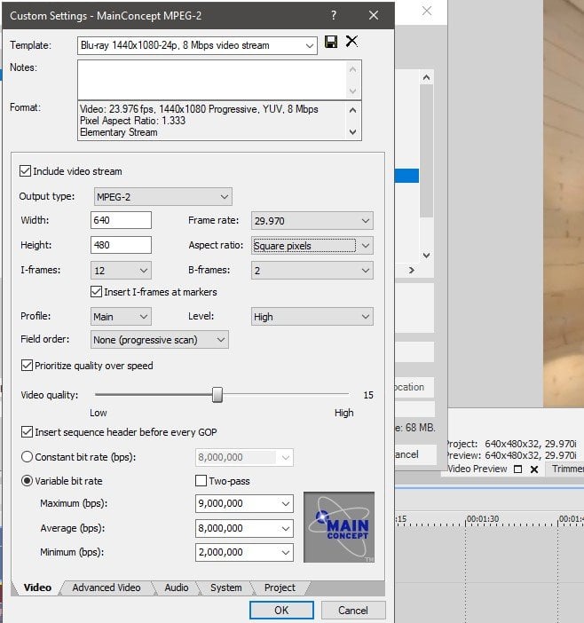This screenshot has height=623, width=584.
Task: Open the Average (bps) dropdown
Action: coord(285,528)
